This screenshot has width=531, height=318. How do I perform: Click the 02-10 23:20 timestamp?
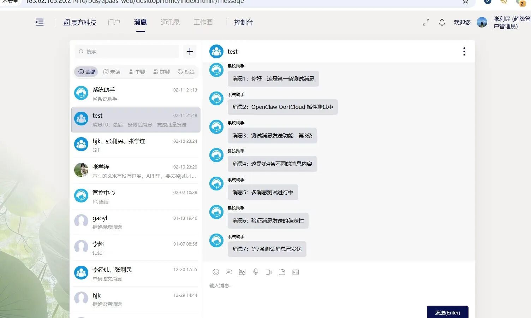point(185,167)
